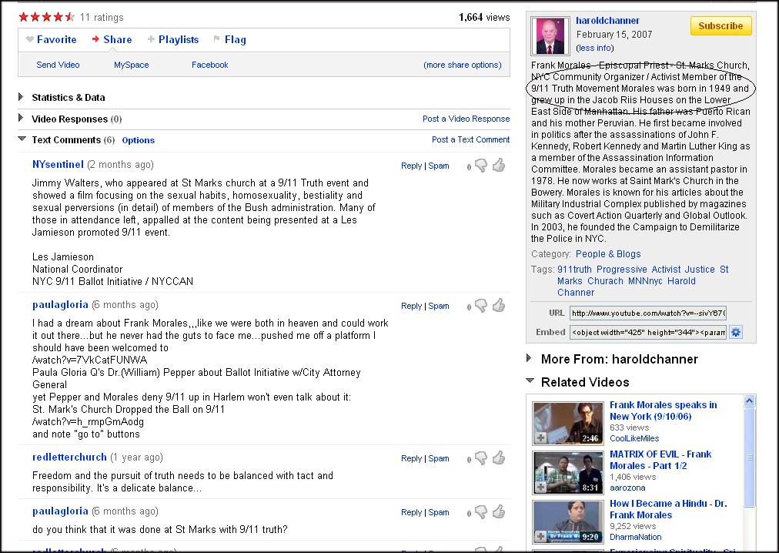Open 'Frank Morales speaks in New York' thumbnail

[x=568, y=423]
